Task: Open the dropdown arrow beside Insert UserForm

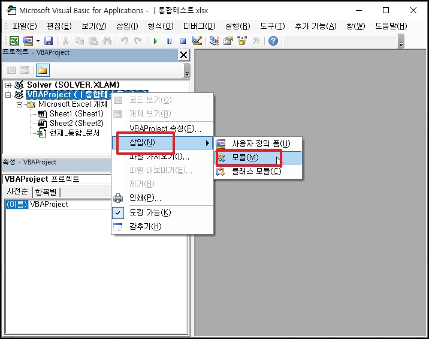Action: (38, 41)
